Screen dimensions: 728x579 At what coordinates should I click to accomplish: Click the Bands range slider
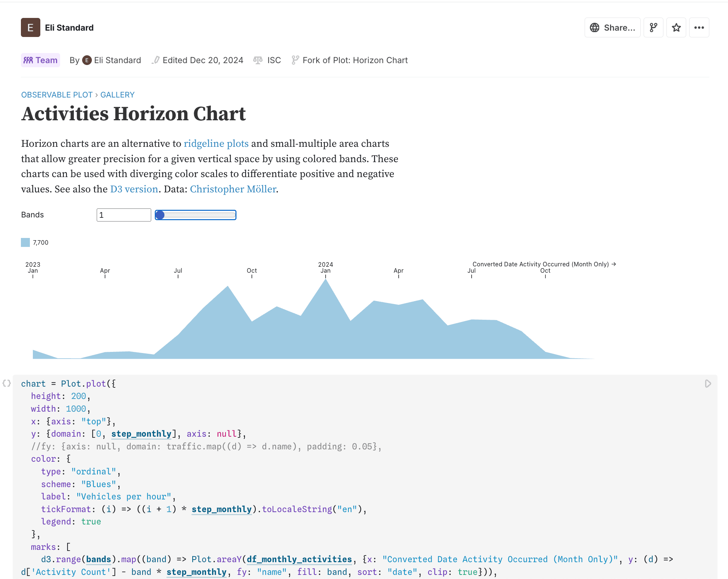tap(196, 215)
